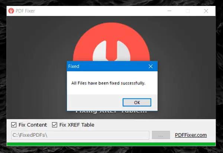Minimize the PDF Fixer window
This screenshot has width=223, height=153.
tap(169, 11)
